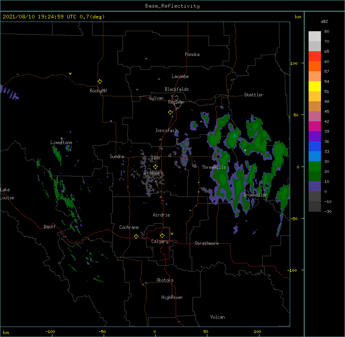Select the timestamp 2021/08/10 19:24:59 UTC
Screen dimensions: 345x337
point(40,17)
